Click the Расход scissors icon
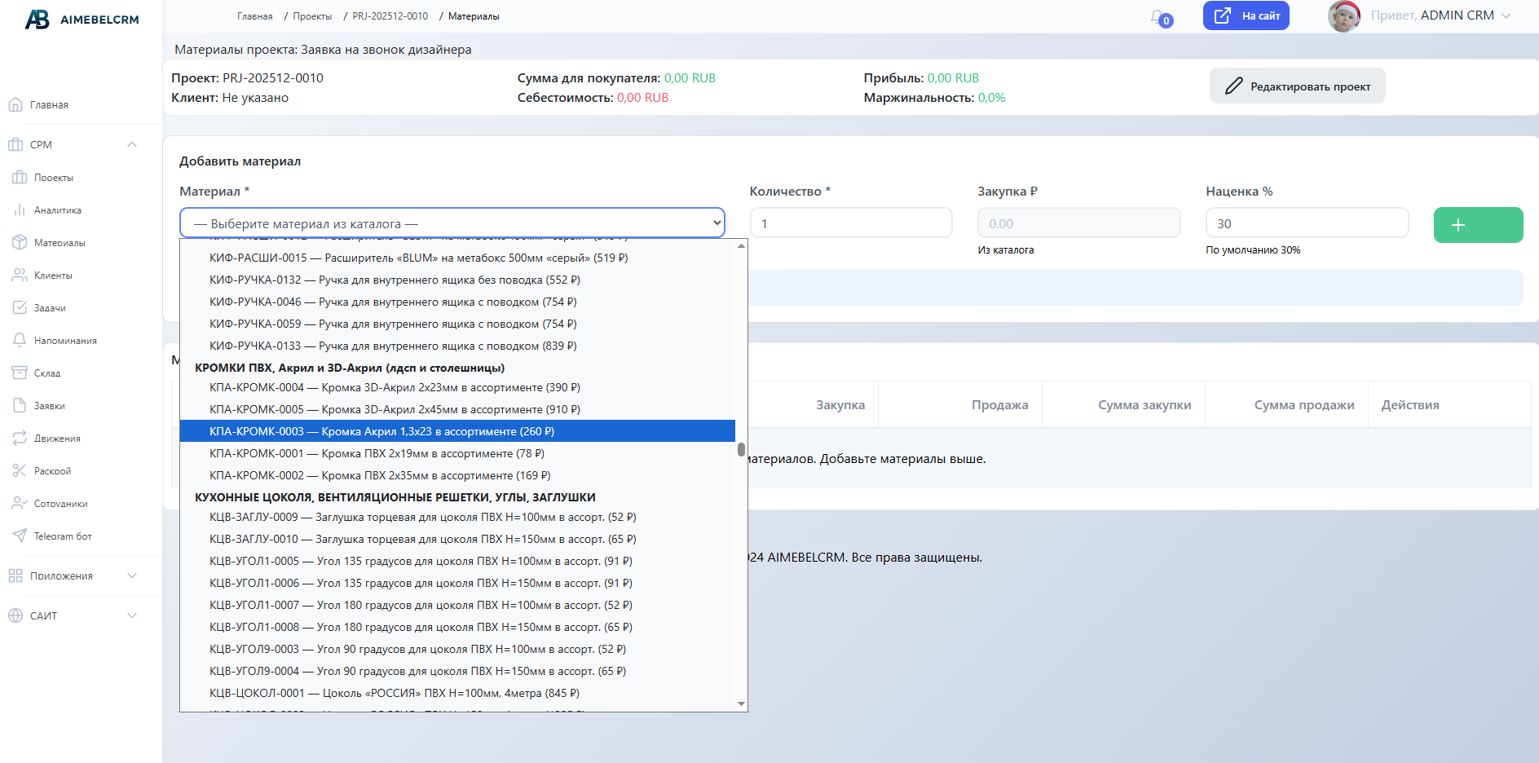 20,471
